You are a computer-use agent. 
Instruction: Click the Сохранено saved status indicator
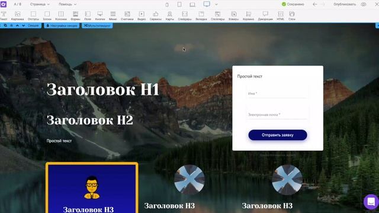coord(293,4)
